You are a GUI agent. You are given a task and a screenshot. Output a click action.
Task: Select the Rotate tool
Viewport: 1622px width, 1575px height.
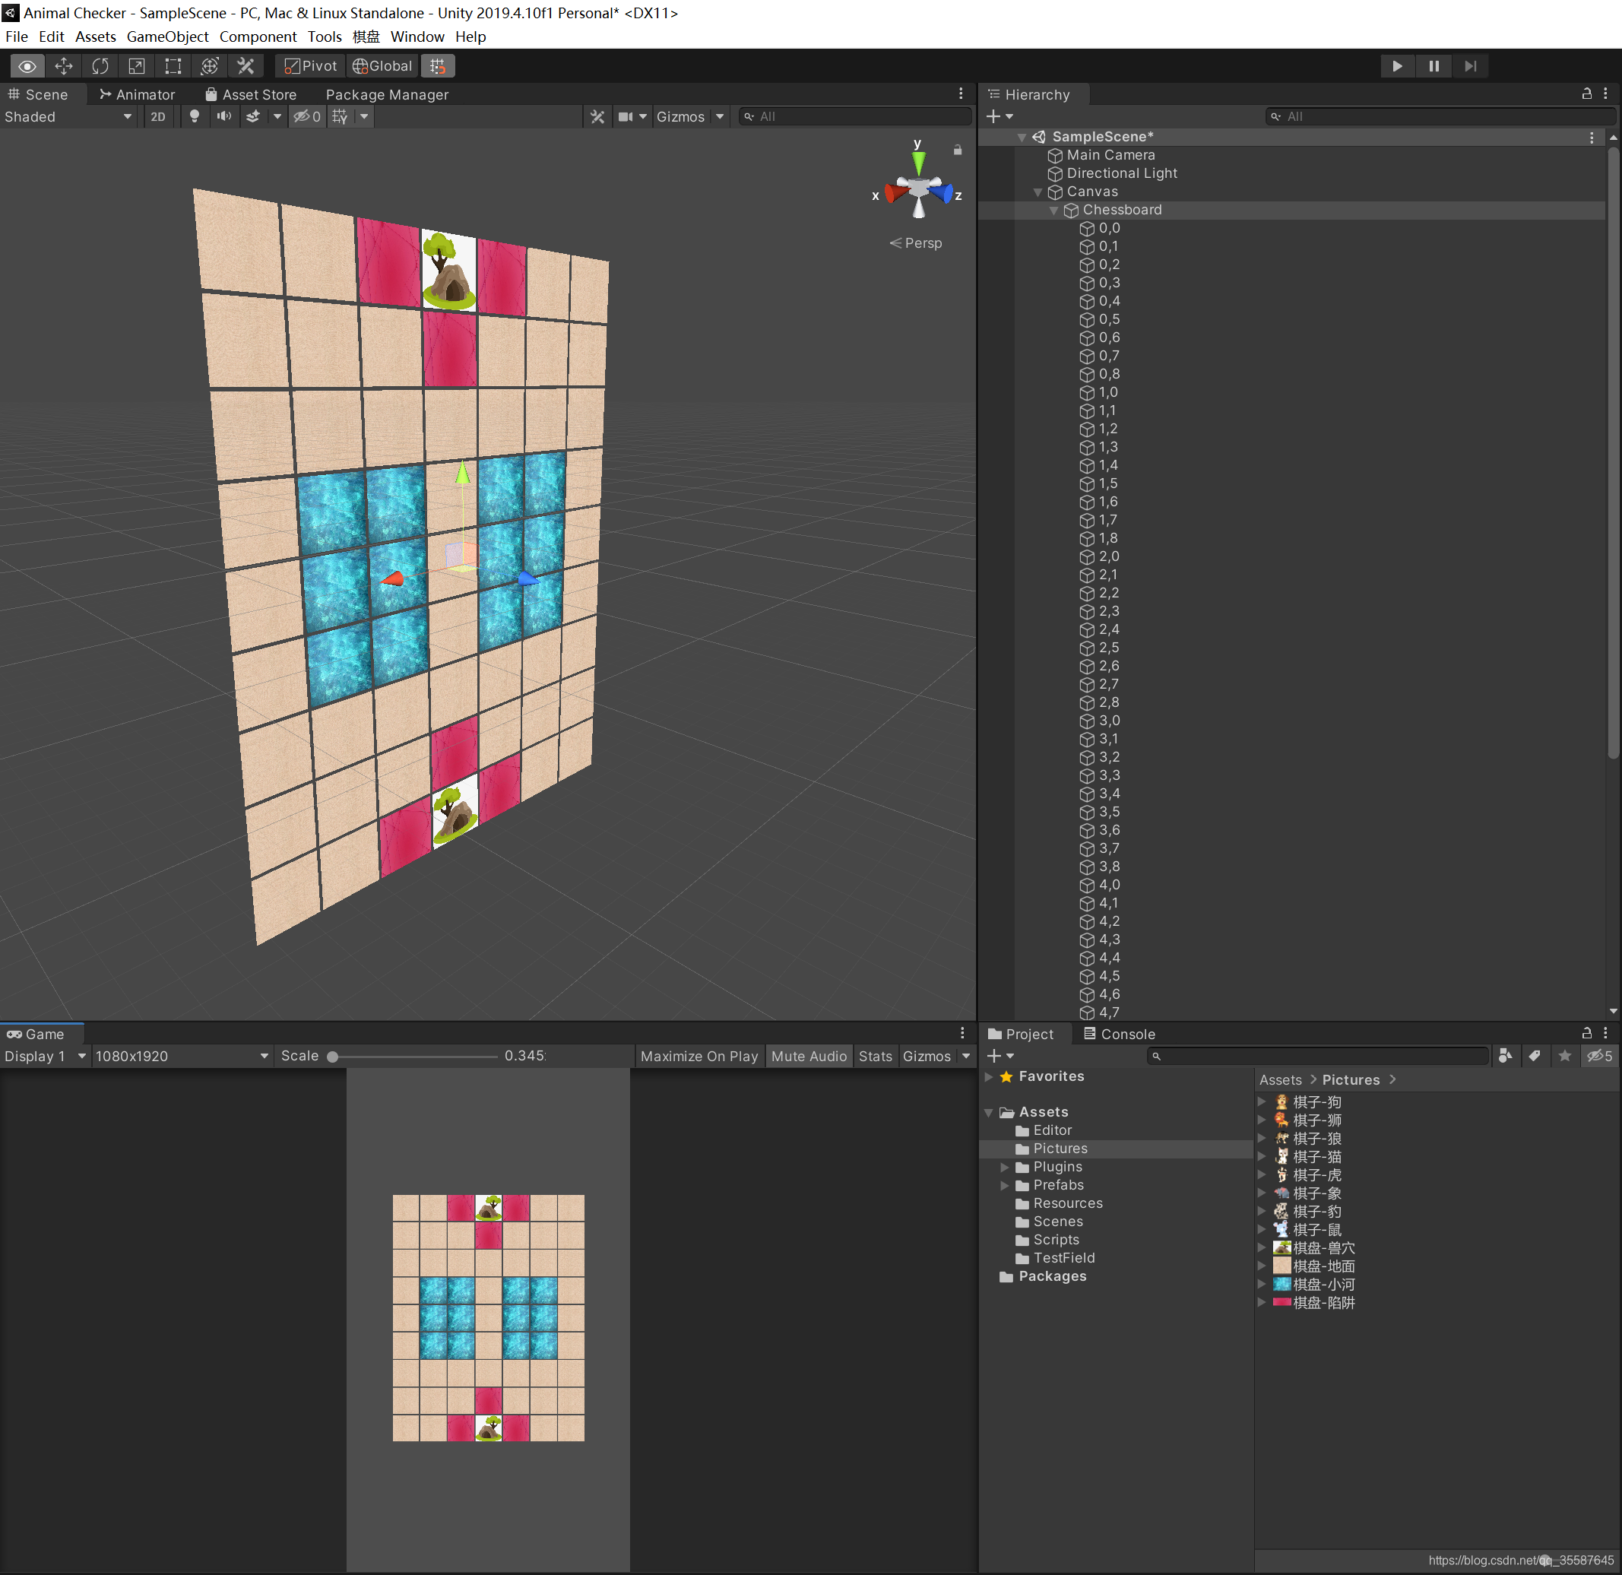(100, 66)
